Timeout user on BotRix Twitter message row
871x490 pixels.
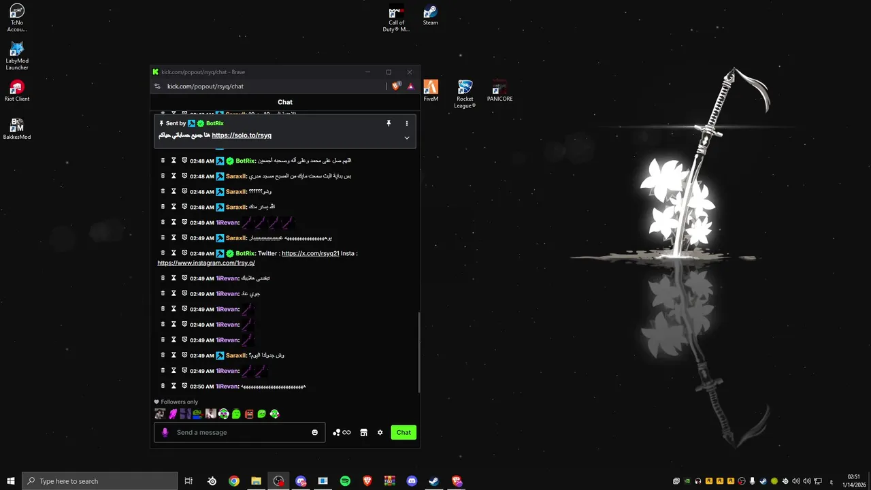(x=174, y=253)
